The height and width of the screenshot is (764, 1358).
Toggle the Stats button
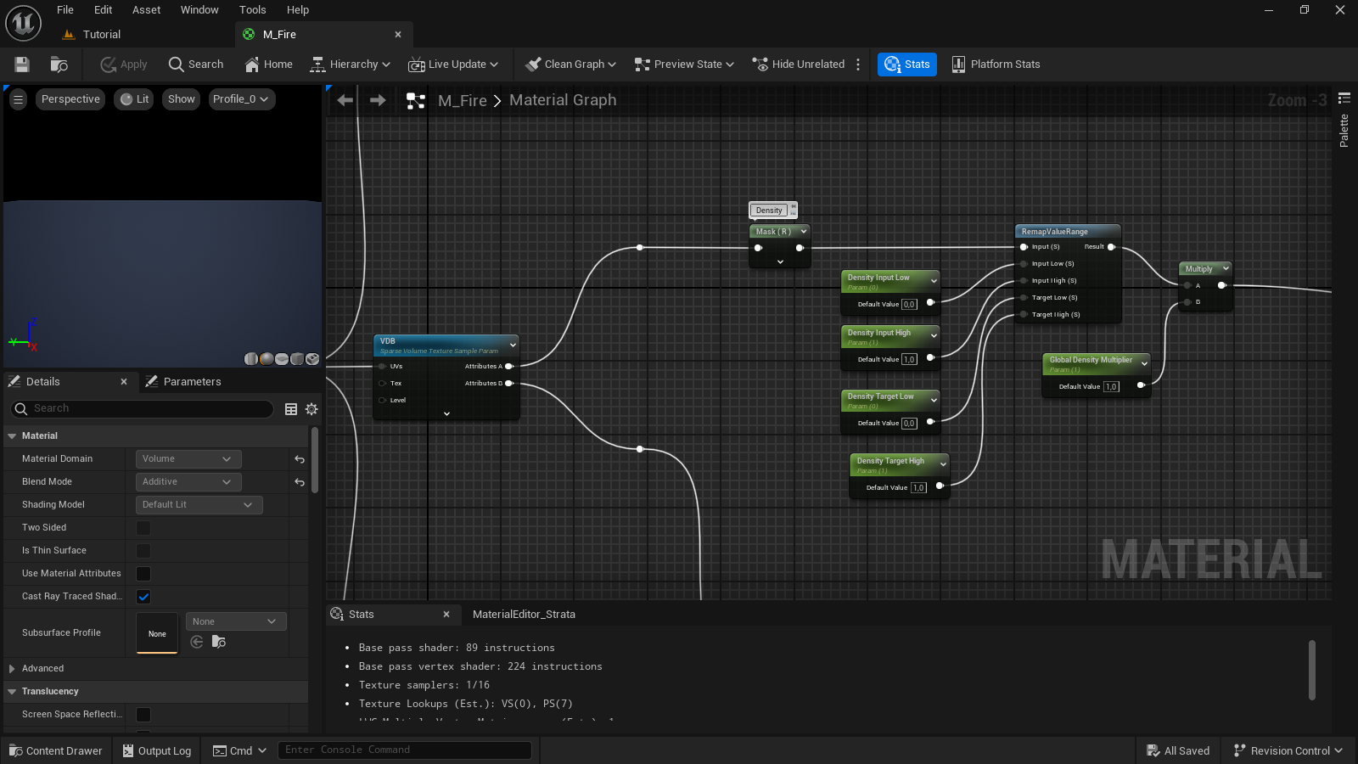click(907, 65)
